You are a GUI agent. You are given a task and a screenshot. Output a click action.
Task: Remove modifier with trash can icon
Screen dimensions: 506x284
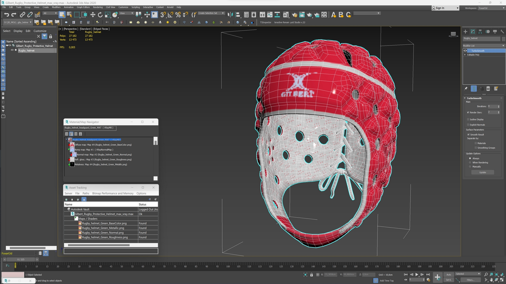pyautogui.click(x=488, y=89)
